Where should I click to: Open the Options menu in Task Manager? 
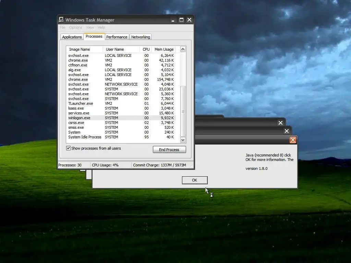[x=75, y=27]
